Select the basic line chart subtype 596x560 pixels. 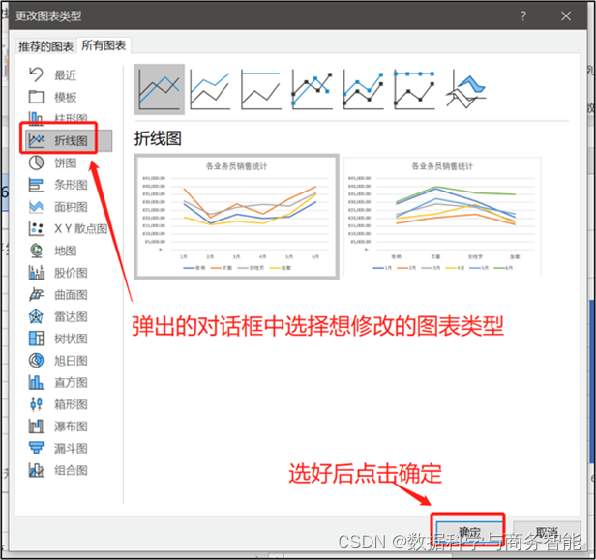coord(160,89)
